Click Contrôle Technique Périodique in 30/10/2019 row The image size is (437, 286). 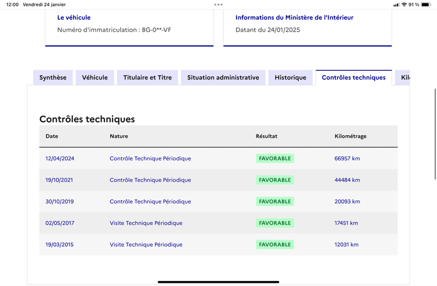(150, 202)
